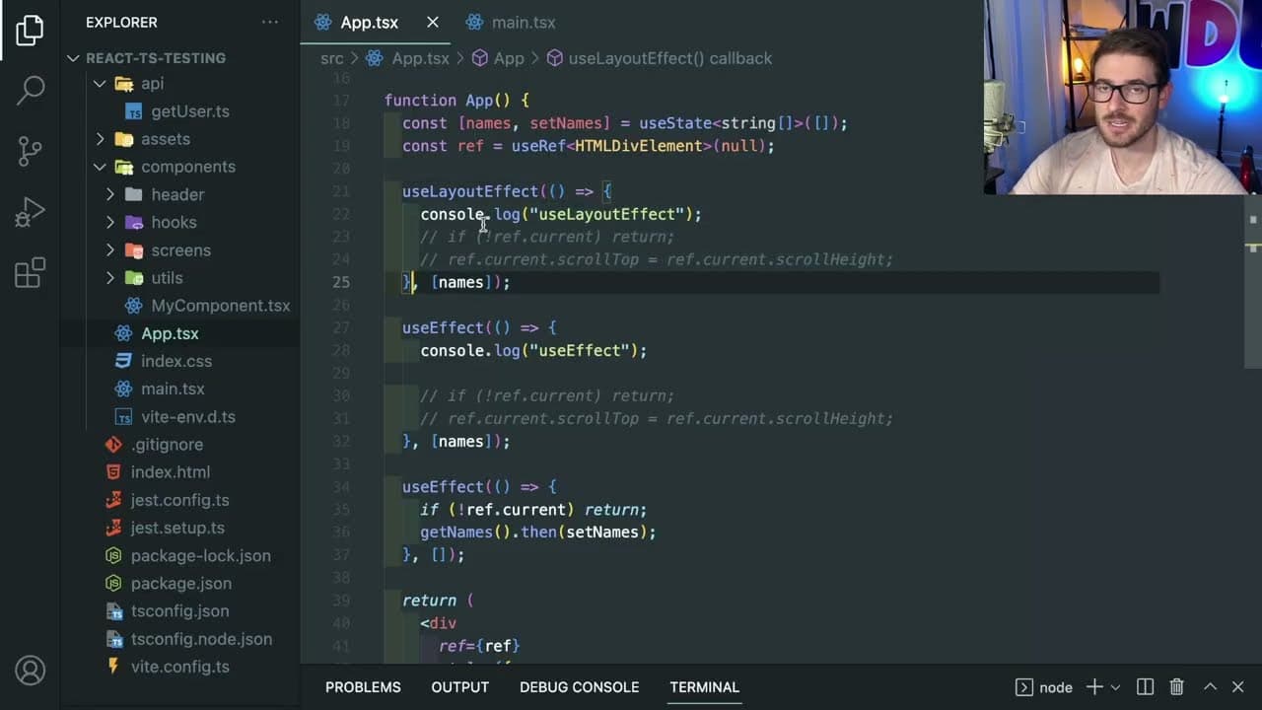Kill the terminal with trash icon
This screenshot has width=1262, height=710.
1176,687
